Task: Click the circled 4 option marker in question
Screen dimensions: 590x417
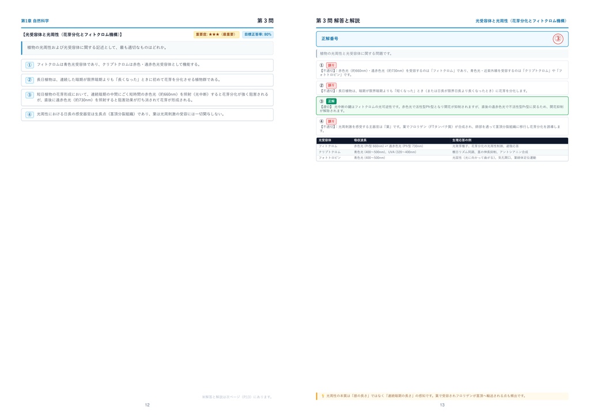Action: 30,114
